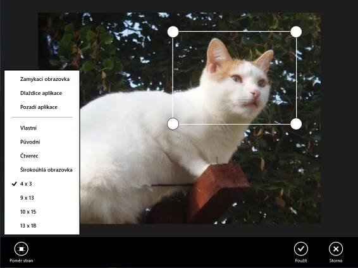Apply the crop with Použít
Screen dimensions: 358x268
pos(300,252)
